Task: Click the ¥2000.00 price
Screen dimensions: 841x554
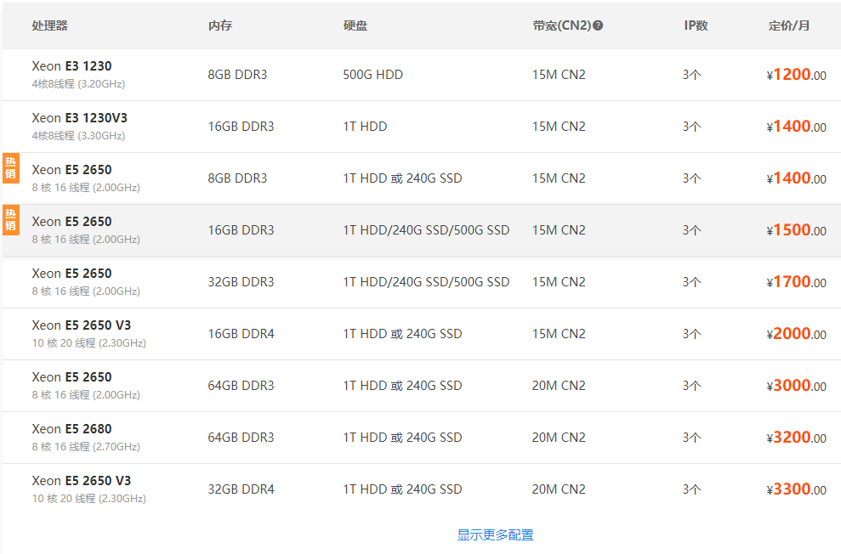Action: pos(797,334)
